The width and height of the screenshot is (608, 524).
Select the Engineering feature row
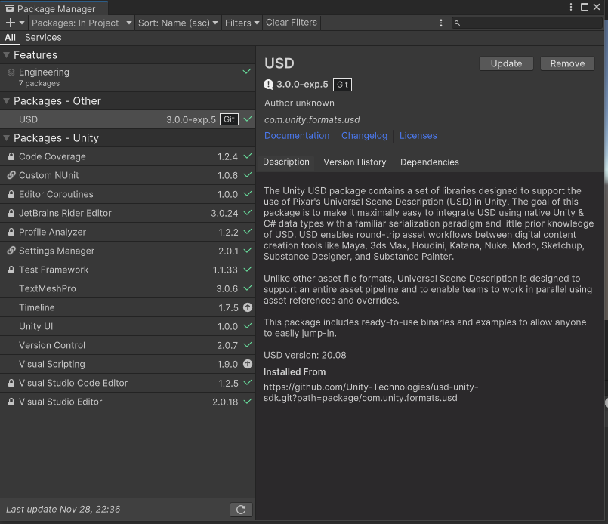[x=128, y=78]
